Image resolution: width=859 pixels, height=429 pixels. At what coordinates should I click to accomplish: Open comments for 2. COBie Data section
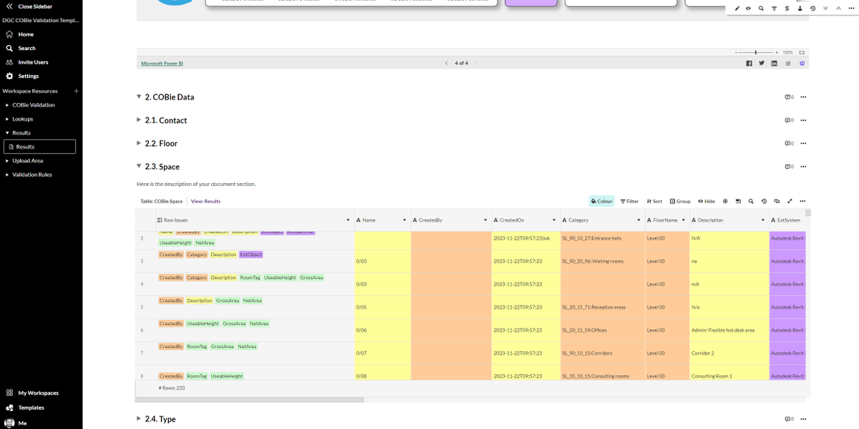point(789,97)
